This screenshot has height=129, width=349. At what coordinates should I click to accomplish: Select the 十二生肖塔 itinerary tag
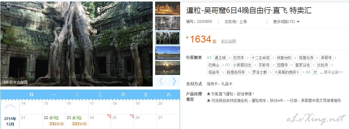pos(260,58)
